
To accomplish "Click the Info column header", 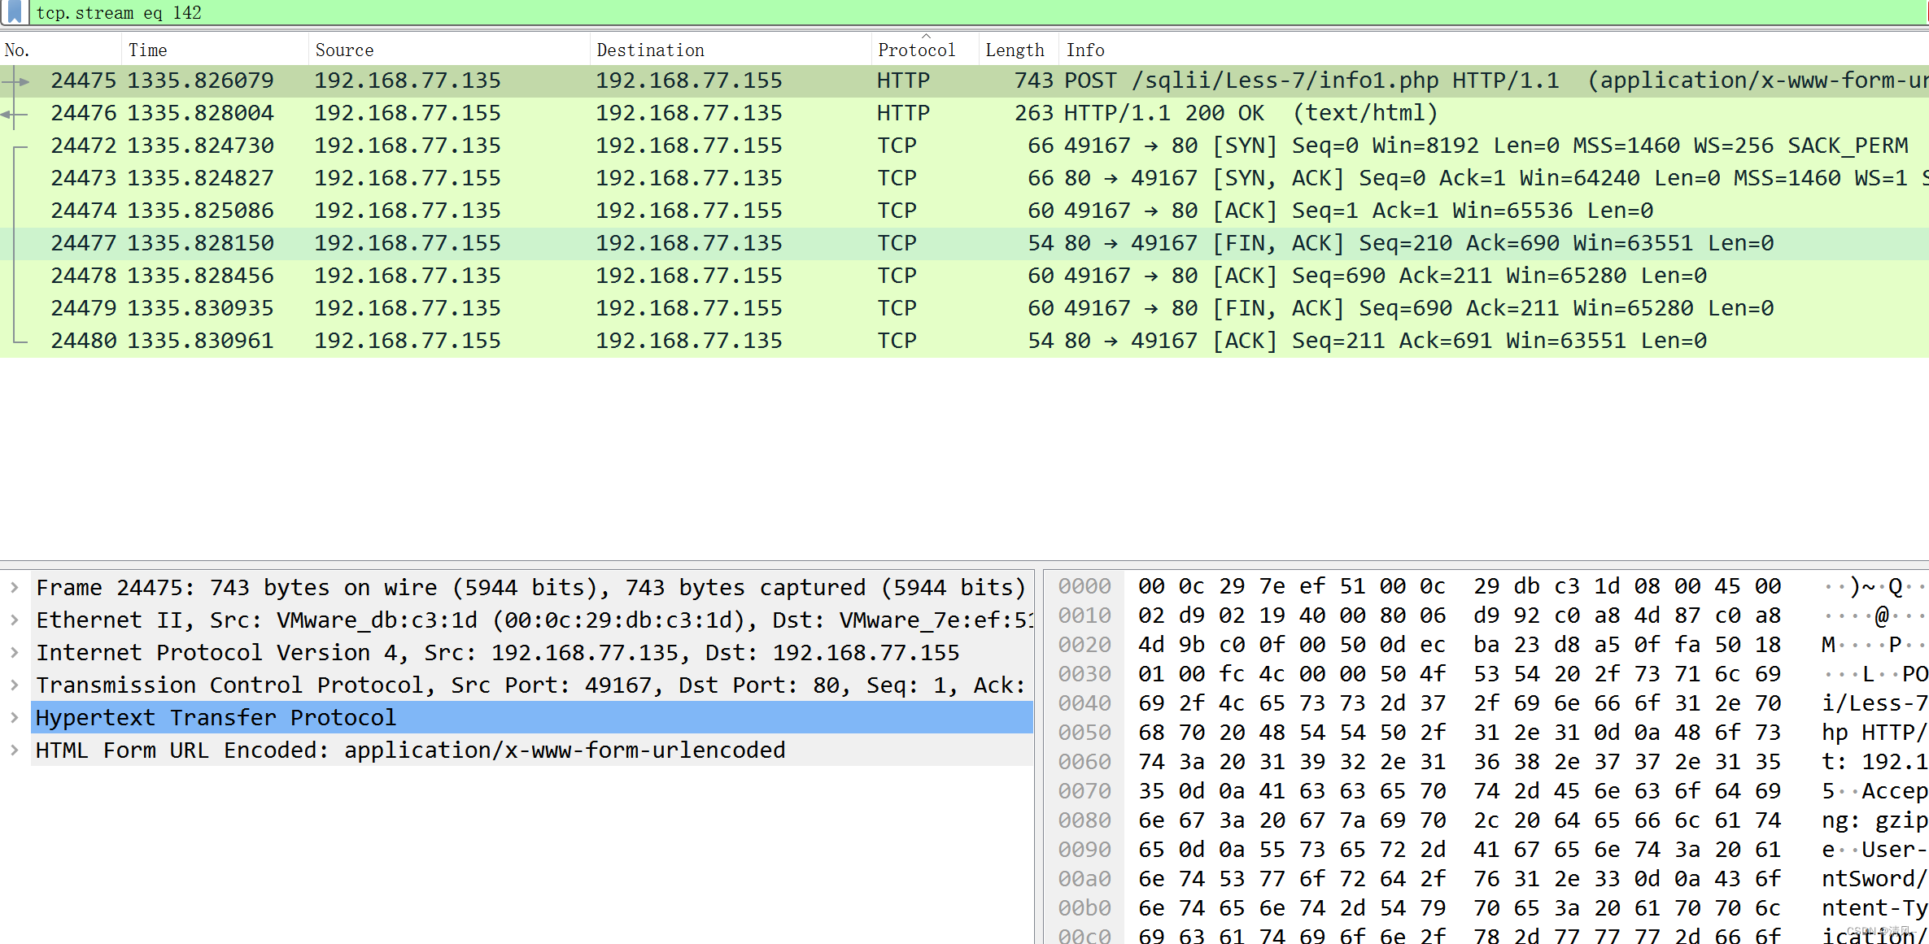I will point(1085,50).
